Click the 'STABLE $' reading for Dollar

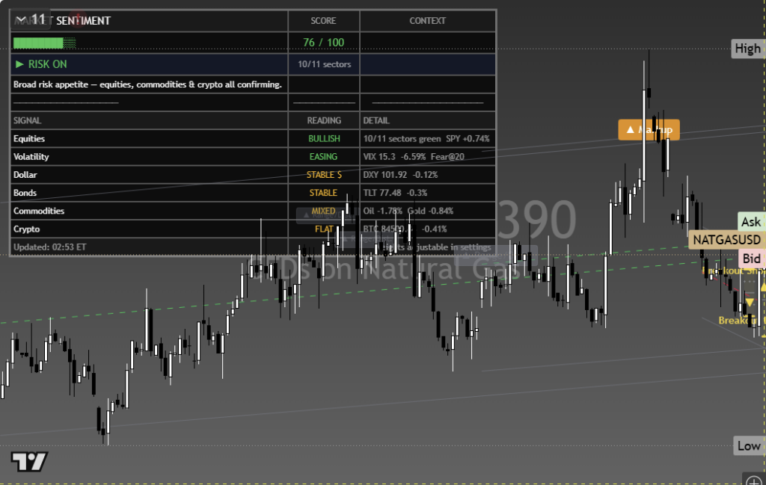tap(324, 175)
